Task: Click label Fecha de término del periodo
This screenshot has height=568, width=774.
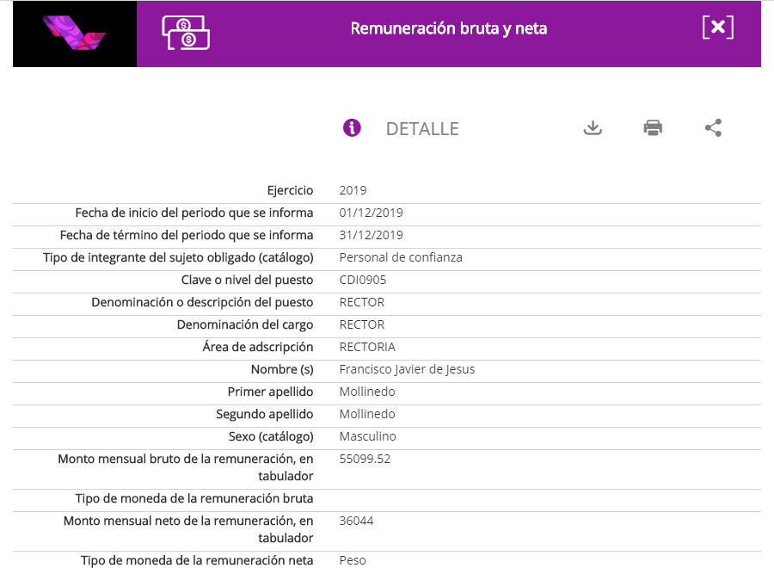Action: point(187,235)
